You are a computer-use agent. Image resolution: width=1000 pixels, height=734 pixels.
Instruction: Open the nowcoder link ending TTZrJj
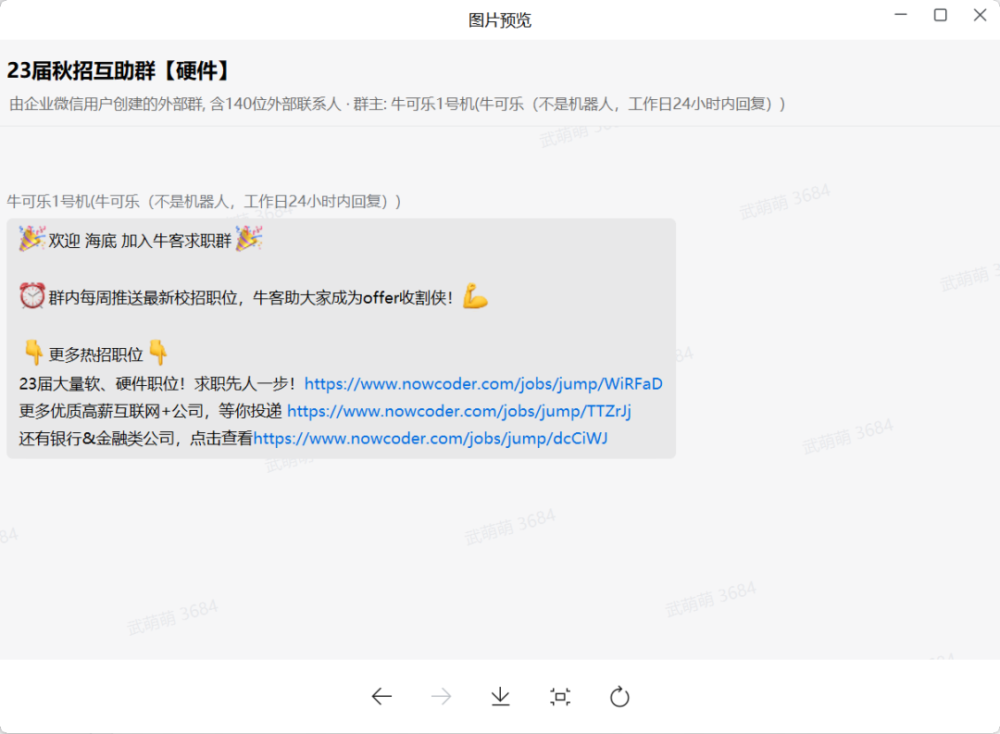(459, 411)
